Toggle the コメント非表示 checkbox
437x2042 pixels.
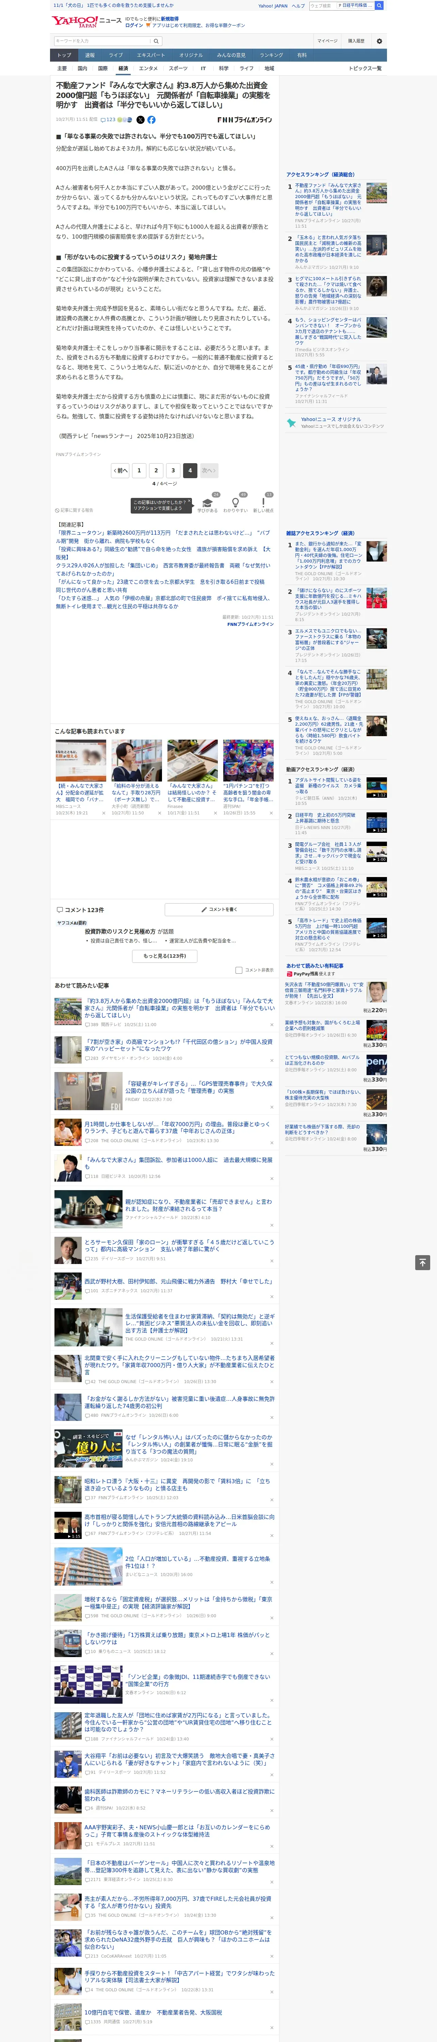point(239,970)
